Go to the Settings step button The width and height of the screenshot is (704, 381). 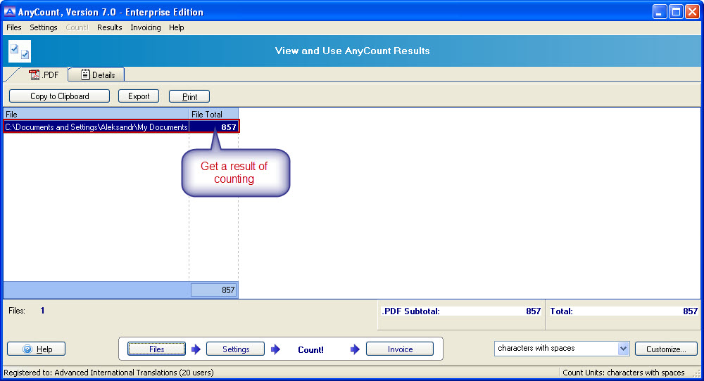tap(236, 349)
